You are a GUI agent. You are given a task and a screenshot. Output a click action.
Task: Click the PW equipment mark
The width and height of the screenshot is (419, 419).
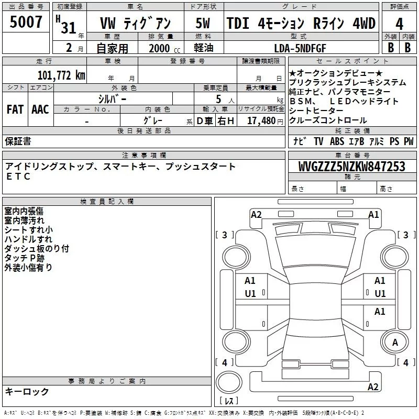409,141
